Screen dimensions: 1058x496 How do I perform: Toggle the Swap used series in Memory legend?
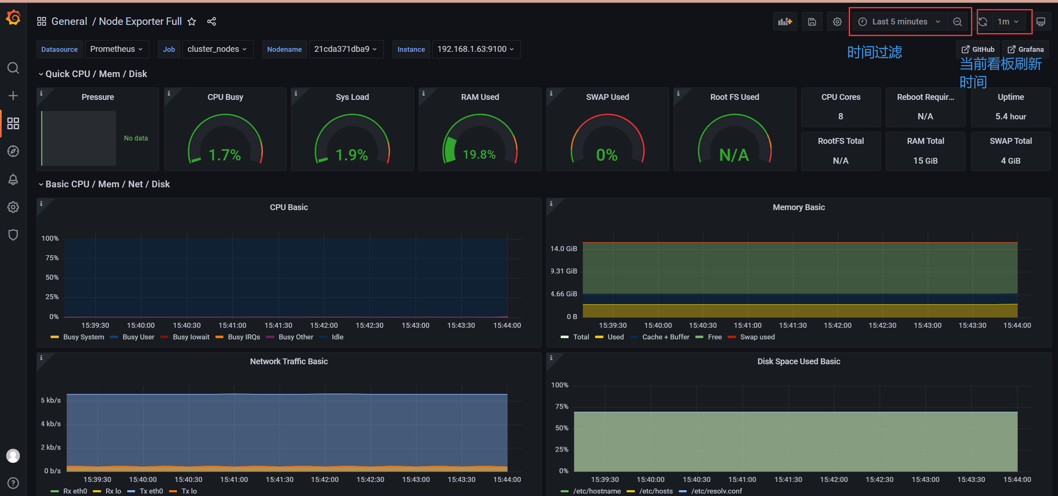[x=757, y=337]
